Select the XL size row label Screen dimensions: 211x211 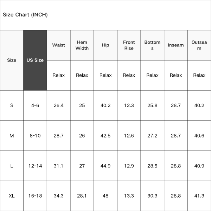[x=12, y=196]
